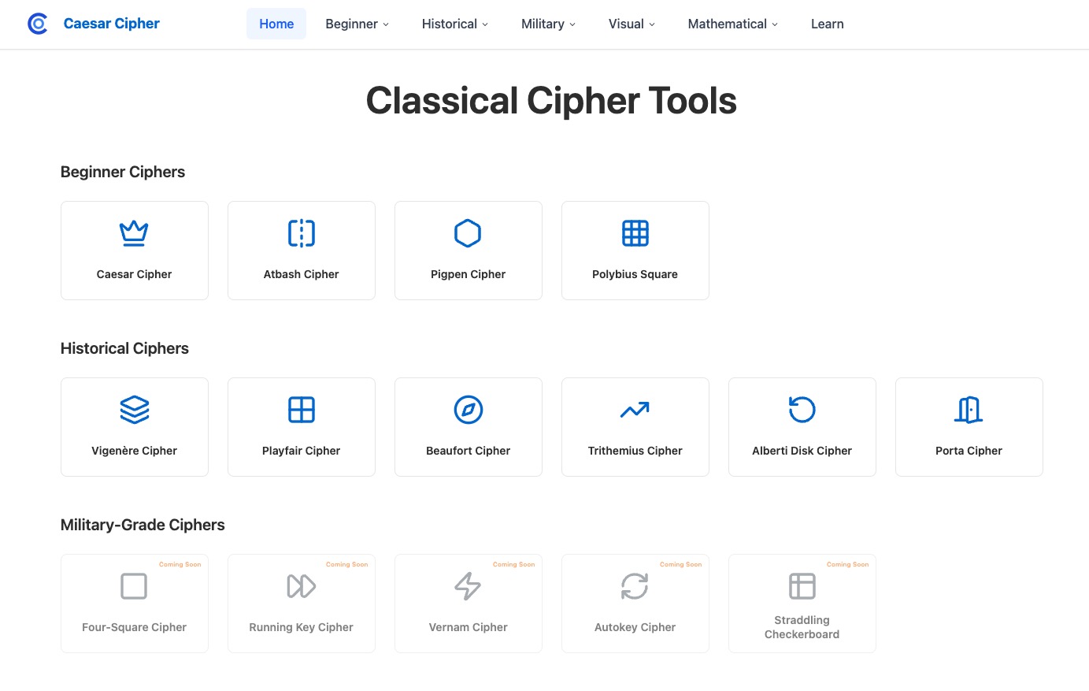Open the Pigpen Cipher hexagon icon
The image size is (1089, 691).
tap(468, 233)
